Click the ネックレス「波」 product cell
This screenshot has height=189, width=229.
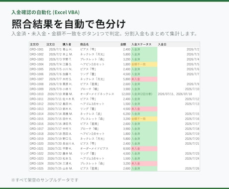91,114
